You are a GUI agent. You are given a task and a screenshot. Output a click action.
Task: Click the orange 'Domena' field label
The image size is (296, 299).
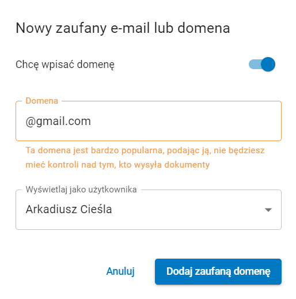tap(42, 101)
